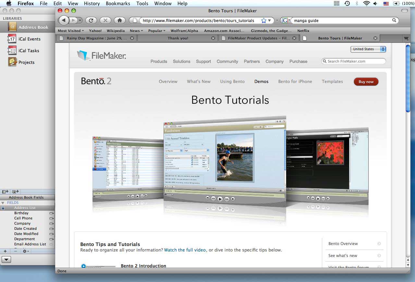Close the FileMaker Product Updates tab

click(294, 38)
